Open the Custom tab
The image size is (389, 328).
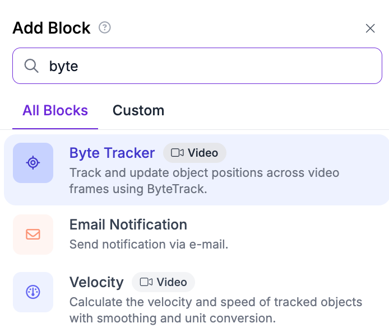tap(138, 110)
